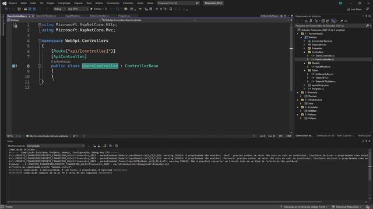Click the Save file toolbar icon
The width and height of the screenshot is (373, 209).
[x=30, y=9]
